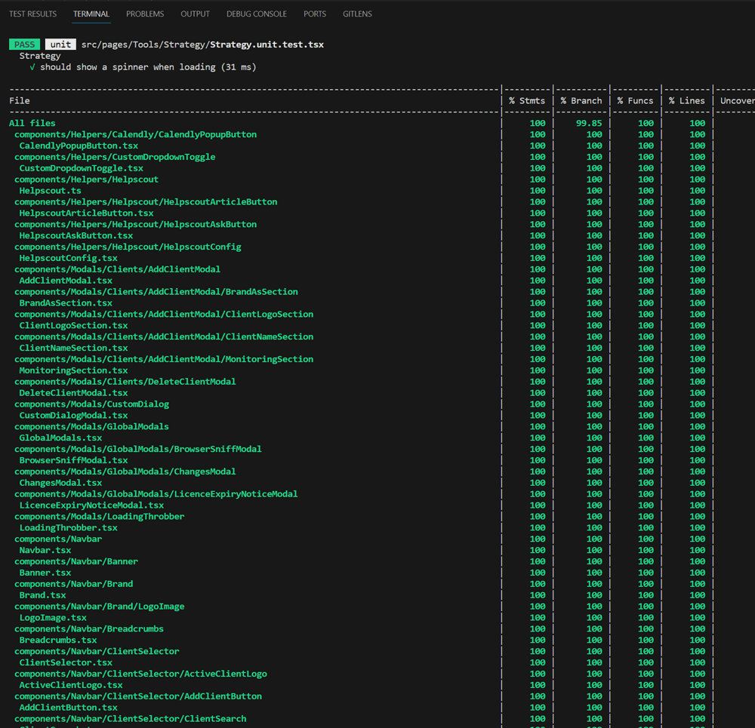The image size is (755, 728).
Task: Click BrowserSniffModal.tsx file name
Action: coord(74,460)
